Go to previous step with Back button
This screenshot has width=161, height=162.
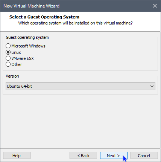coord(83,156)
